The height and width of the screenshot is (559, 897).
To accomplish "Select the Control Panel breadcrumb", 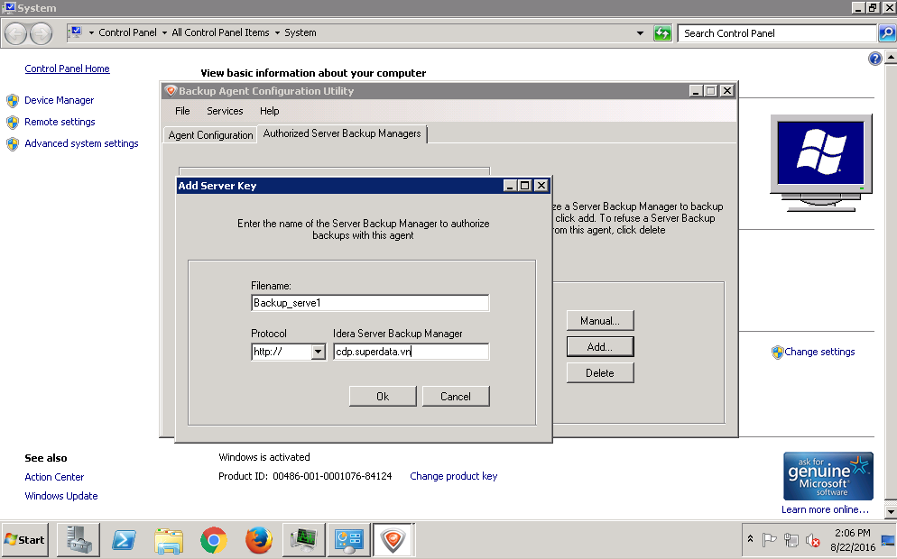I will [x=127, y=32].
